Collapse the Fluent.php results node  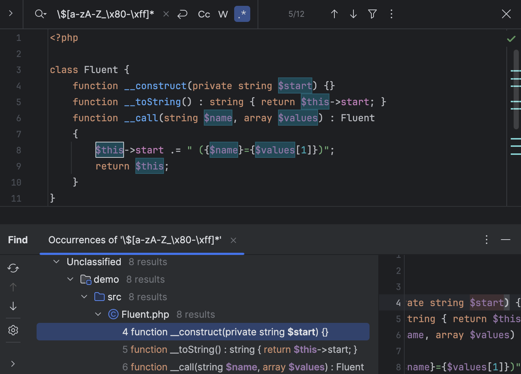coord(98,314)
